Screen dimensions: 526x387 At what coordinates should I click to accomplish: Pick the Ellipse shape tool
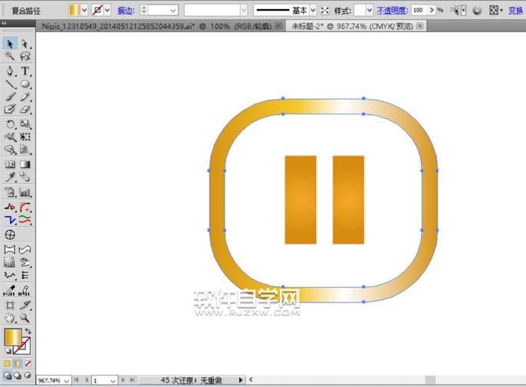point(25,84)
